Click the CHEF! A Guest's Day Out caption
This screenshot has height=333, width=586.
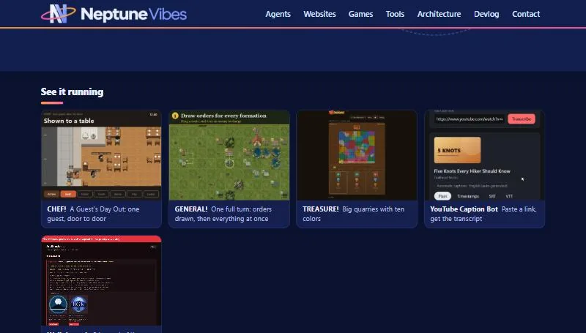pyautogui.click(x=94, y=214)
